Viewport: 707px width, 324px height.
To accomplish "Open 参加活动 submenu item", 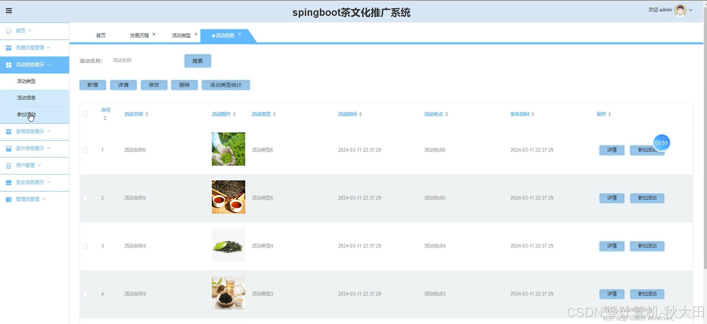I will click(35, 115).
